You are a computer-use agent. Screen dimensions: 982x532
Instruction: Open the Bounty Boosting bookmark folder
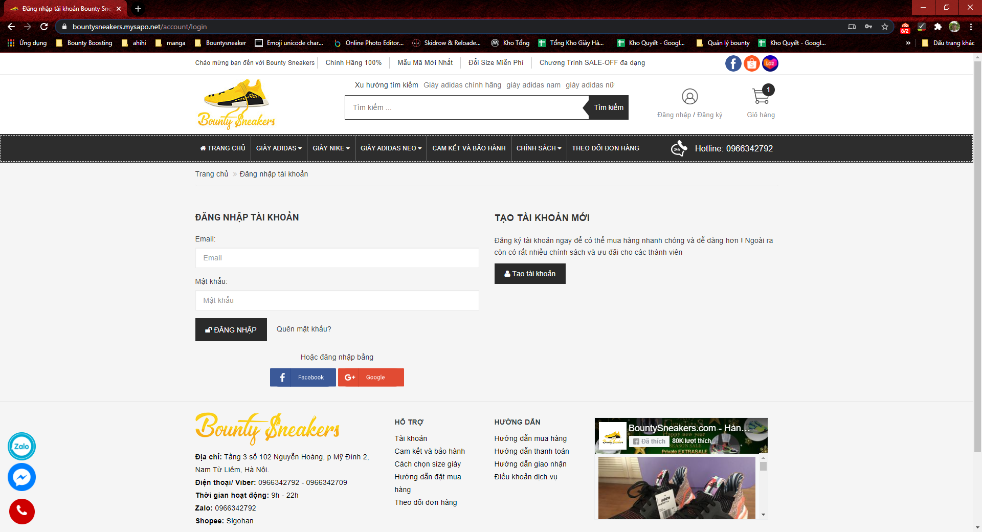click(x=84, y=43)
